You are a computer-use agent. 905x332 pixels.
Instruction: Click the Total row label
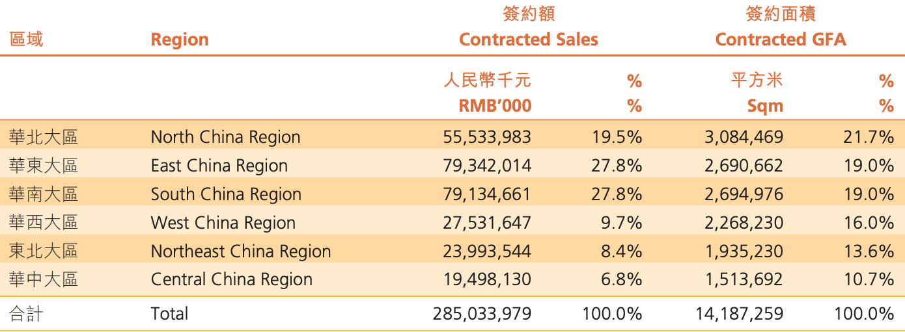(x=169, y=314)
